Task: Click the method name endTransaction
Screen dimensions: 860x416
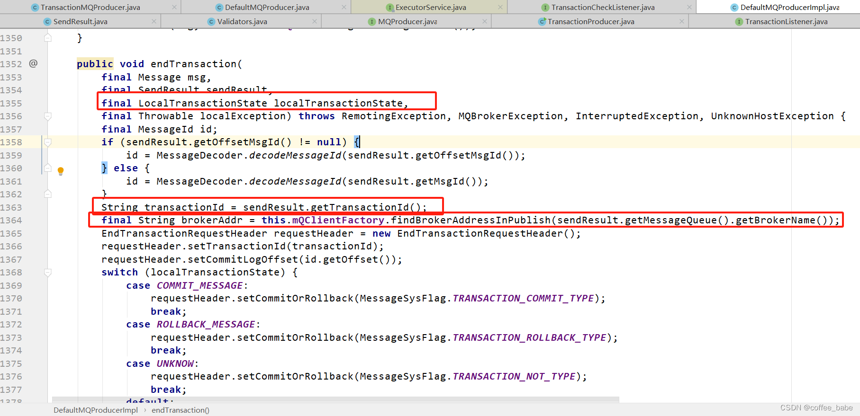Action: pos(193,64)
